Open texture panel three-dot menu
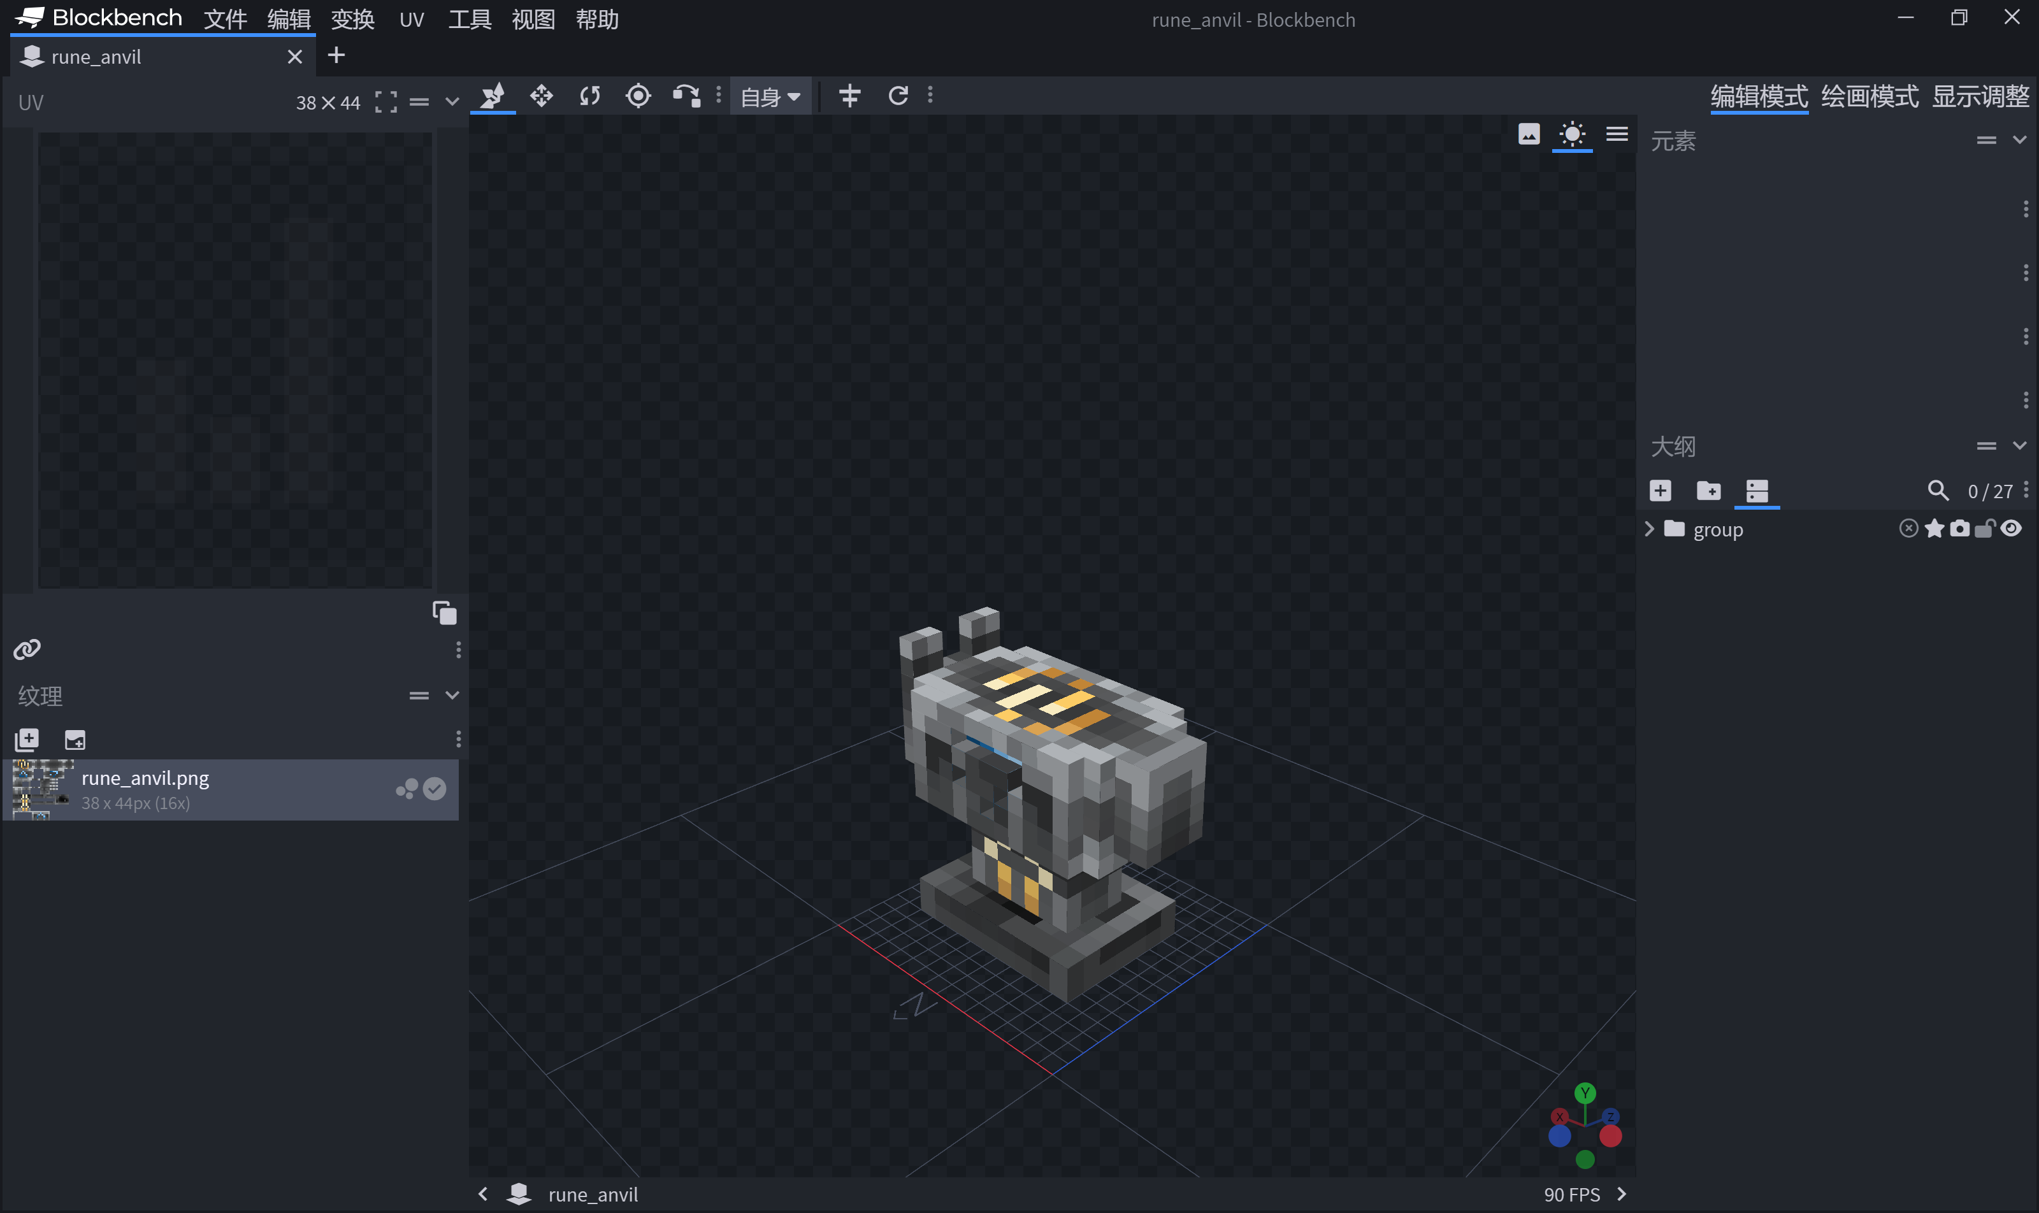The image size is (2039, 1213). click(x=458, y=739)
